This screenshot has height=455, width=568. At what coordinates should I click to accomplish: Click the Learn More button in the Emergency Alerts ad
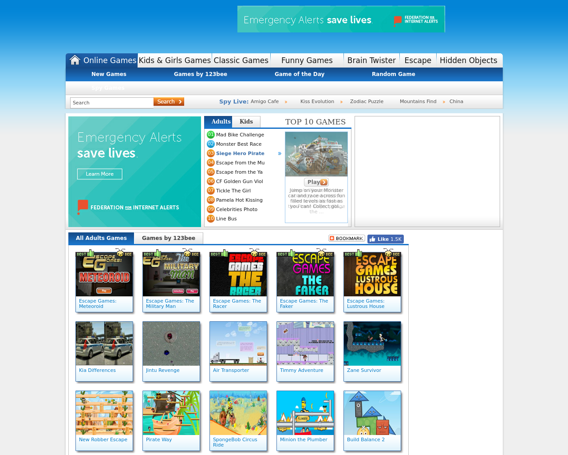tap(99, 174)
